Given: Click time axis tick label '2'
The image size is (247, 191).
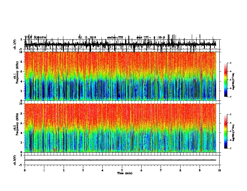Looking at the screenshot, I should 64,170.
